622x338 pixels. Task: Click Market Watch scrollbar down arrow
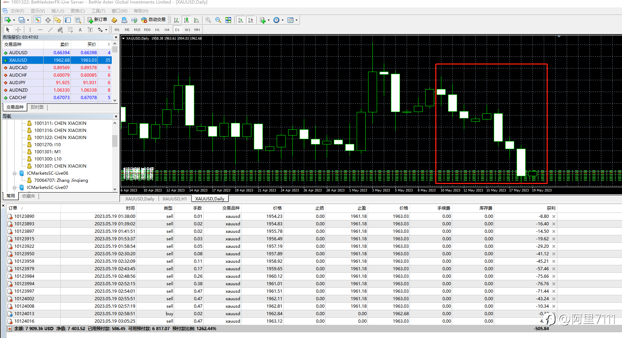115,100
